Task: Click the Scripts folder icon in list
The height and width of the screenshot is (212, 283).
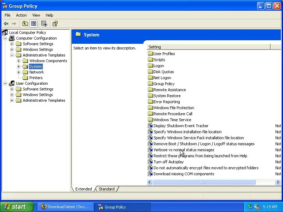Action: [x=150, y=59]
